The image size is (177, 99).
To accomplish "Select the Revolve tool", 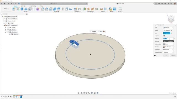I will (26, 9).
